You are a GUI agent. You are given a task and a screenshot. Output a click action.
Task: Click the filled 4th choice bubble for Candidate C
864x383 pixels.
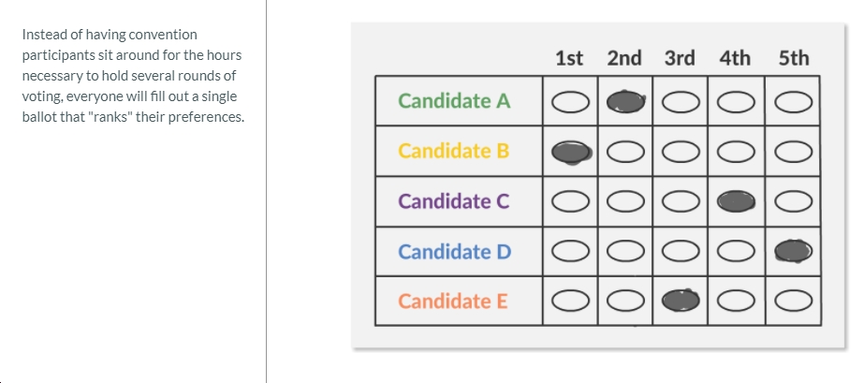(x=736, y=202)
